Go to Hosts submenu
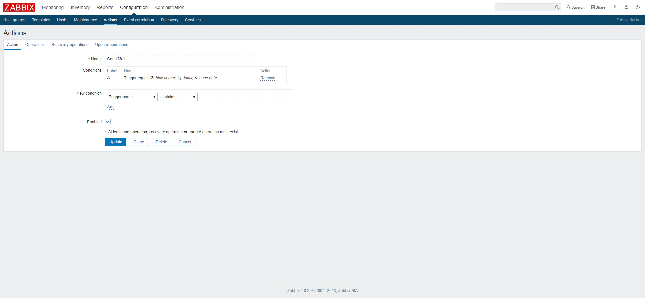This screenshot has height=298, width=645. (62, 20)
